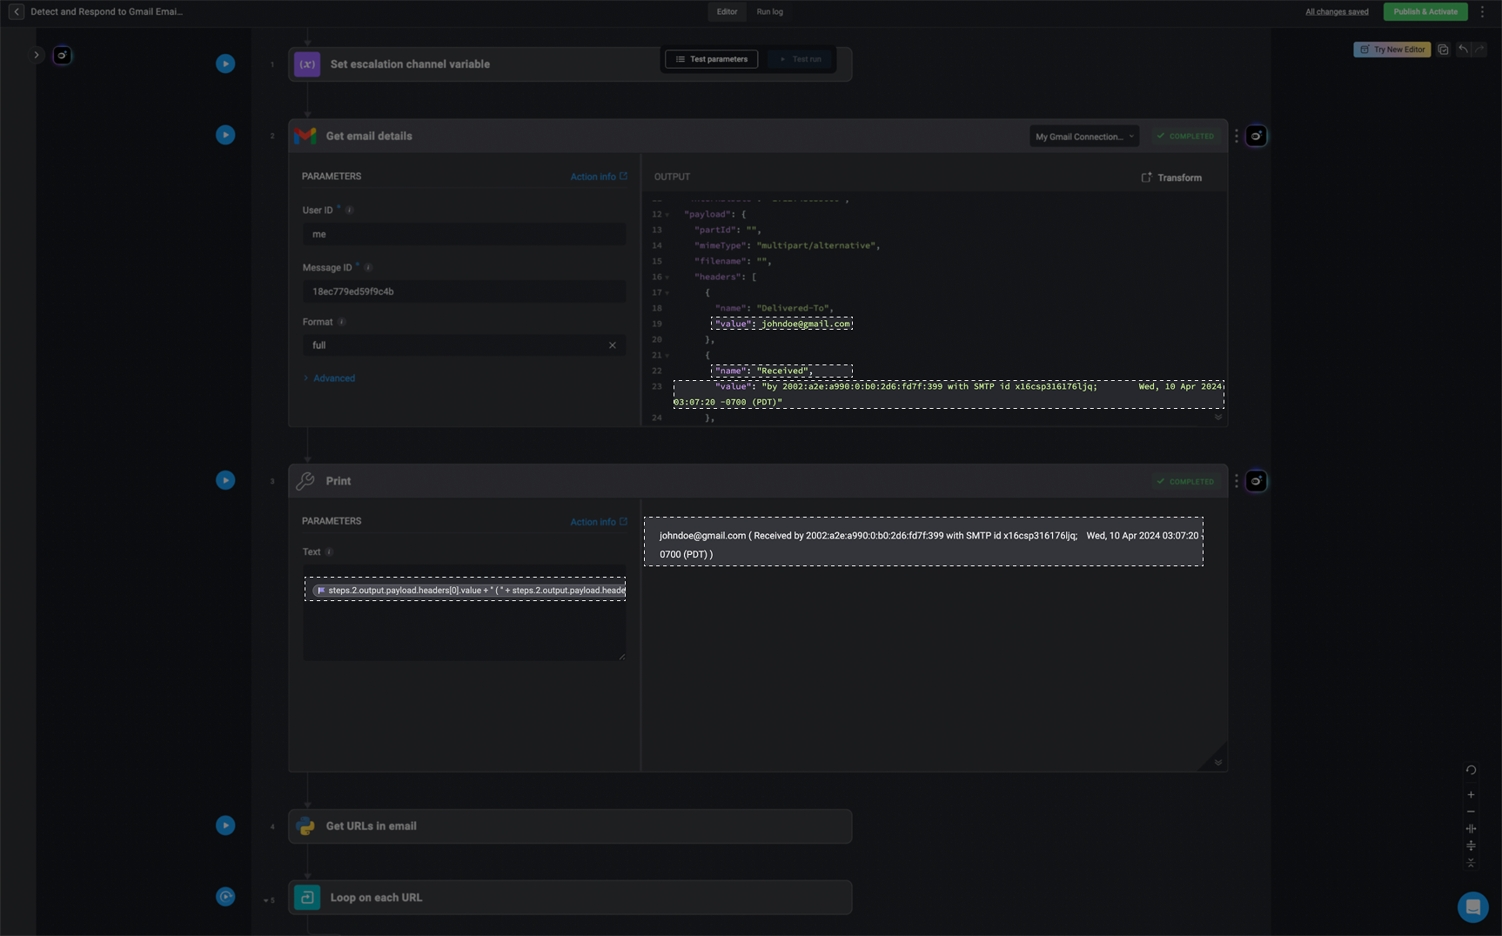This screenshot has width=1502, height=936.
Task: Collapse all steps with the bottom canvas icon
Action: click(1471, 863)
